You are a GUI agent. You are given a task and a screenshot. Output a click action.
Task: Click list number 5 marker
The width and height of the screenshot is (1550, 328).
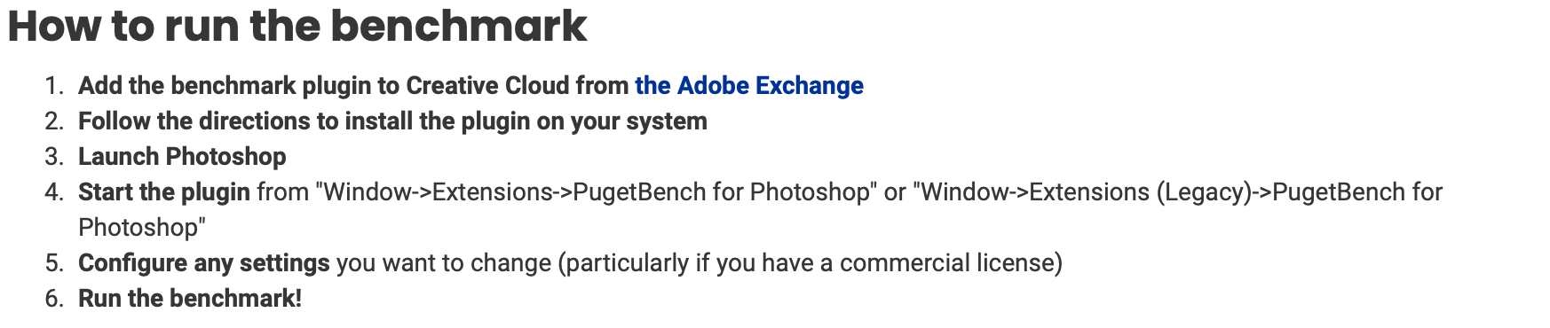click(x=55, y=263)
